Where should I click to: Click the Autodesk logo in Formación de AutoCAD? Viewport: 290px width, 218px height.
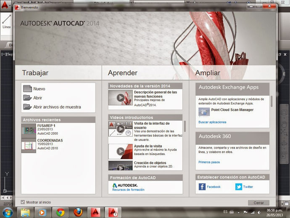point(125,185)
